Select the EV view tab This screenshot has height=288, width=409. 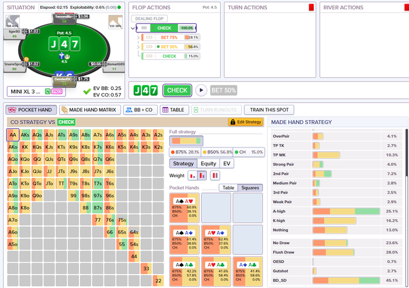coord(227,163)
